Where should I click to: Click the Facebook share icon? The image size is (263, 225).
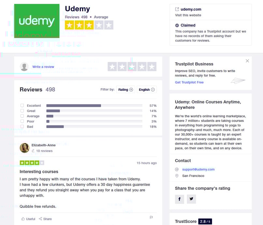pos(179,199)
